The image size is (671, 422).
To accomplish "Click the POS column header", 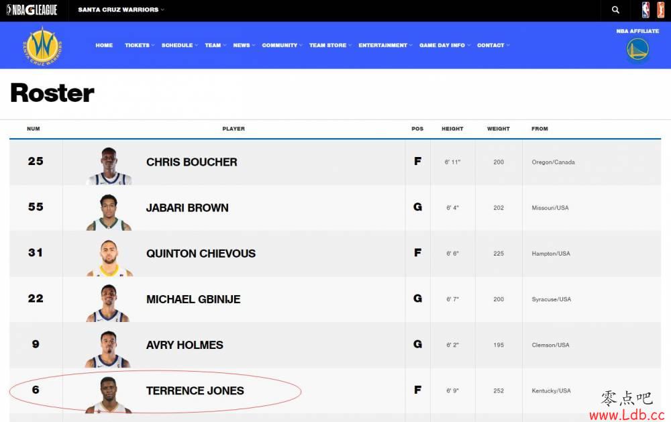I will pyautogui.click(x=417, y=129).
